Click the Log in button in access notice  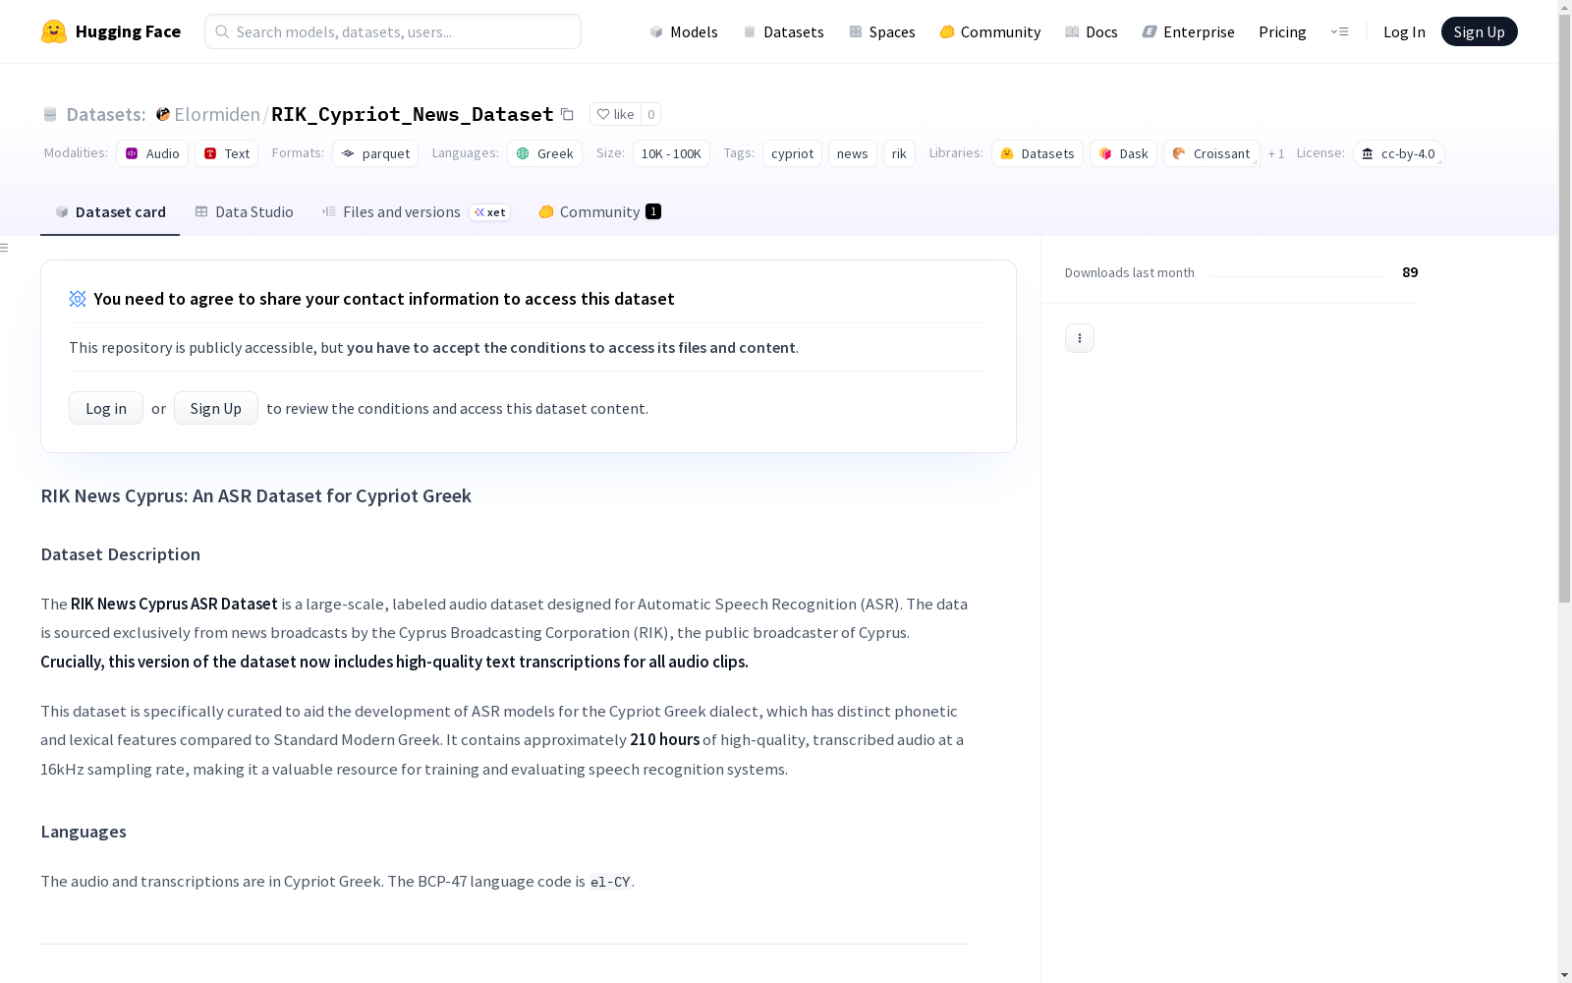tap(106, 408)
